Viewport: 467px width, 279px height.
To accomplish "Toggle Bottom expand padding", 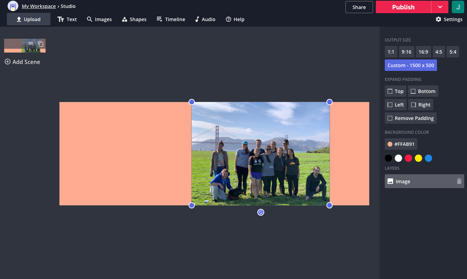I will tap(423, 91).
